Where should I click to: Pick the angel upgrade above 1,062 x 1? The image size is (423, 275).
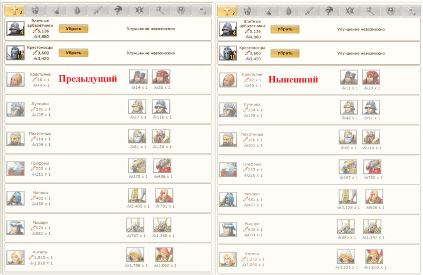tap(164, 255)
